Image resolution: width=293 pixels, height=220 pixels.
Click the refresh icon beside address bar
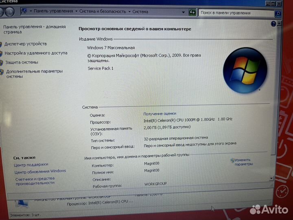pyautogui.click(x=192, y=12)
